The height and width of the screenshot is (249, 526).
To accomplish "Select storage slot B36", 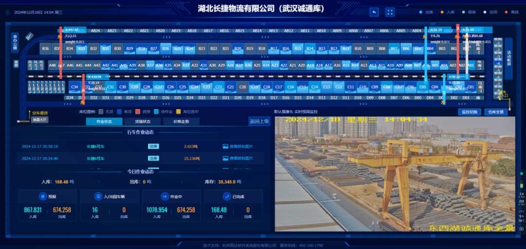I will (x=45, y=49).
